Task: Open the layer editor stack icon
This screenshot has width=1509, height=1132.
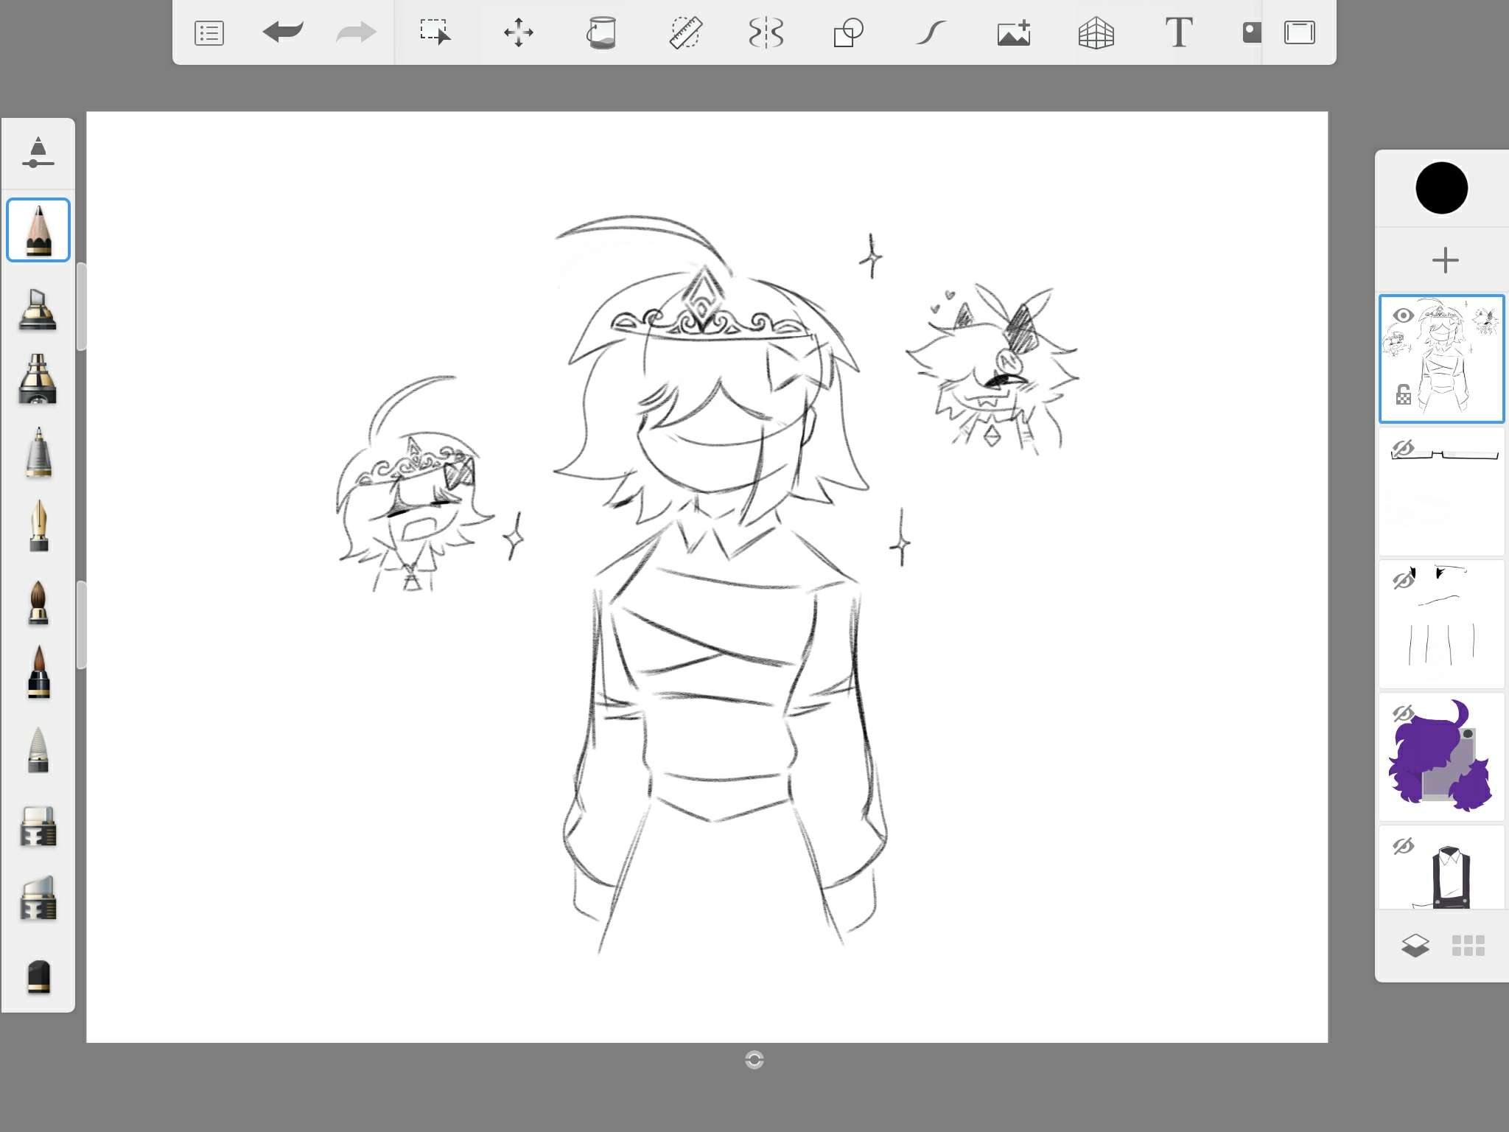Action: point(1415,945)
